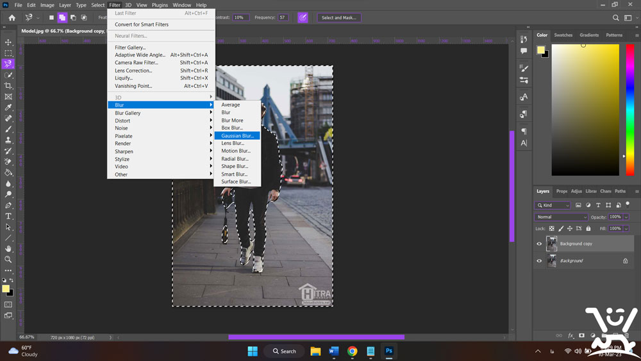Click the foreground color swatch in Color panel
The width and height of the screenshot is (641, 361).
pyautogui.click(x=541, y=50)
